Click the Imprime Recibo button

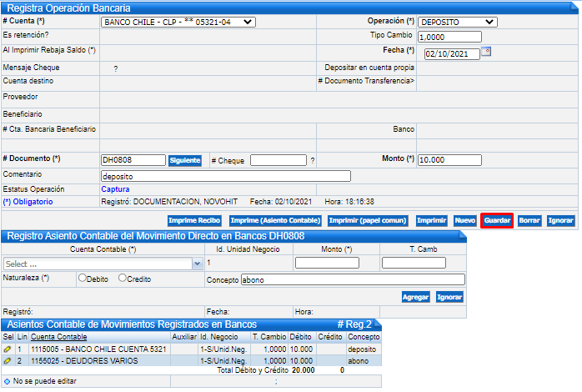[194, 221]
